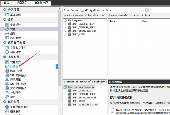The height and width of the screenshot is (115, 170).
Task: Click the browse button beside View Filter
Action: (148, 10)
